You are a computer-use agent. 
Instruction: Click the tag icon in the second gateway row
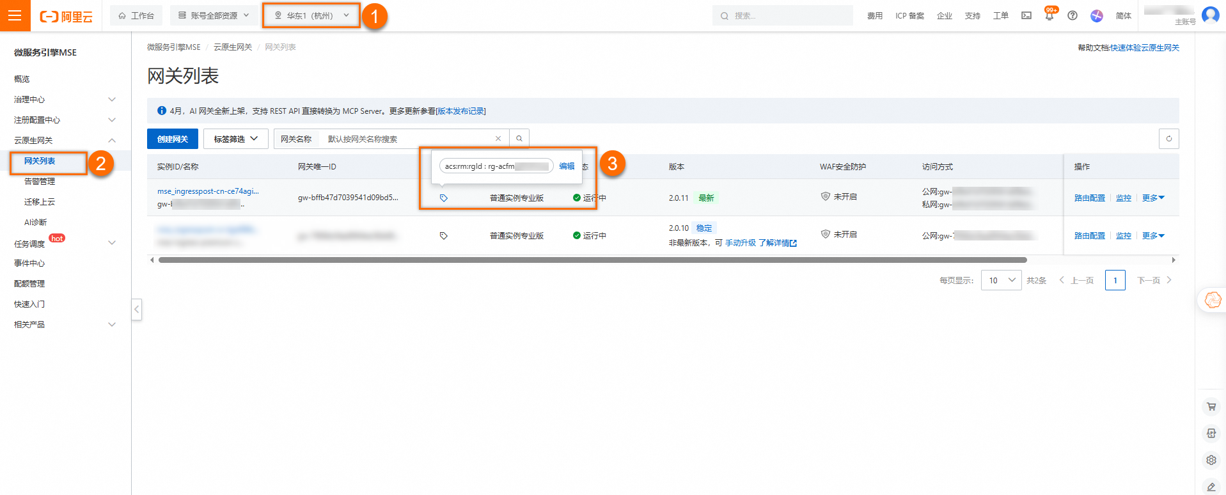(x=444, y=235)
